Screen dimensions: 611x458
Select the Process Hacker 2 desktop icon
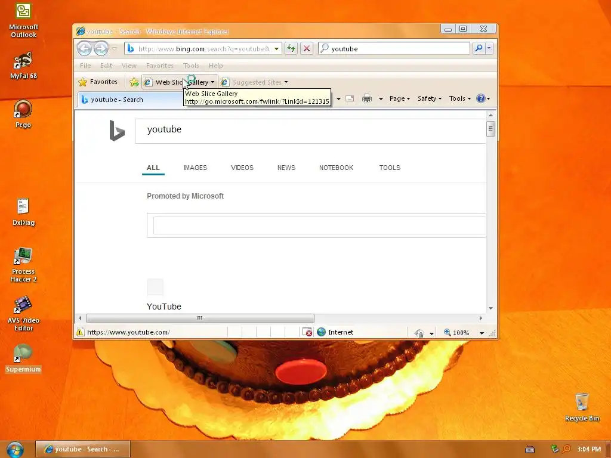23,265
